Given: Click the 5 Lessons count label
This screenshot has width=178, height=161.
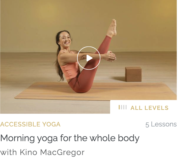Looking at the screenshot, I should pos(161,124).
